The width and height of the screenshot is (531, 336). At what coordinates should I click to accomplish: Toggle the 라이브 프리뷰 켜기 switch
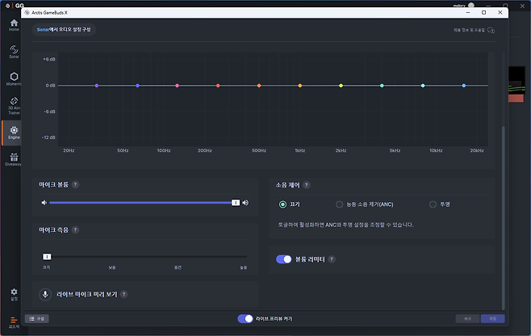[245, 319]
